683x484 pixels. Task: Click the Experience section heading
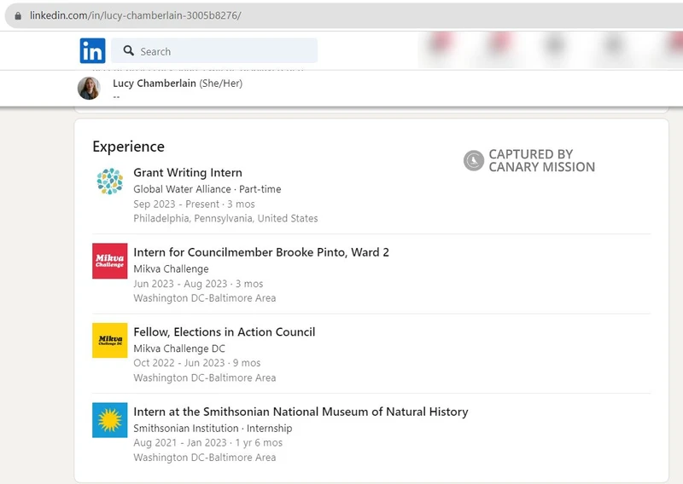coord(129,147)
